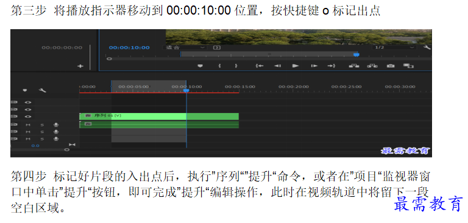Enable voice-over record on third audio track
This screenshot has height=223, width=468.
[56, 139]
